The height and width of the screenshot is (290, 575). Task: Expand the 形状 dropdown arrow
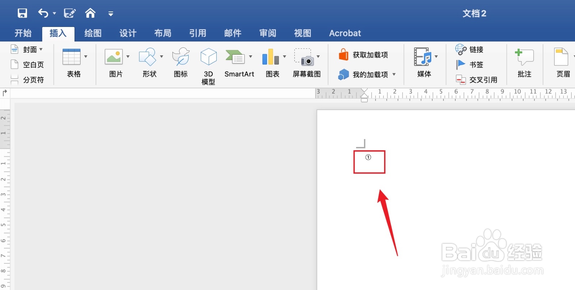point(162,56)
